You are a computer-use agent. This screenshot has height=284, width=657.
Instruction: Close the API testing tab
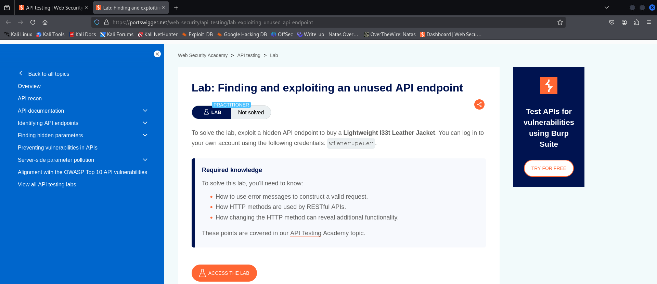click(86, 8)
